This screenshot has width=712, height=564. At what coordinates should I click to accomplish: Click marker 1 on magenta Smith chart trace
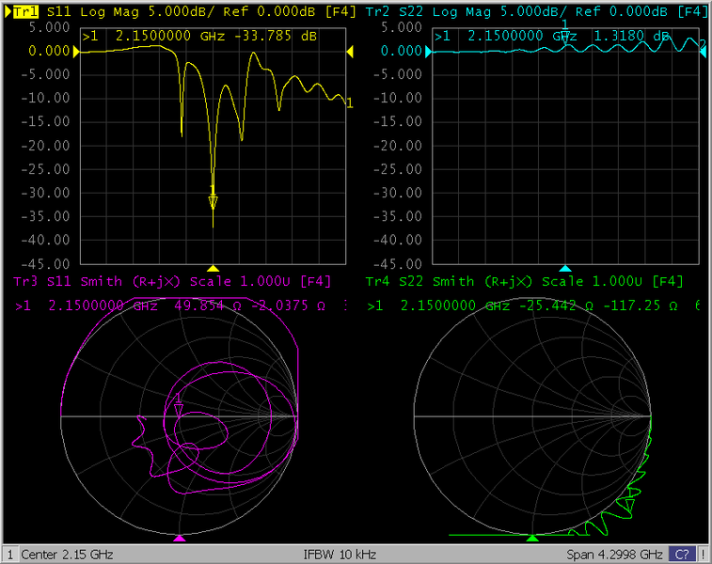coord(179,408)
